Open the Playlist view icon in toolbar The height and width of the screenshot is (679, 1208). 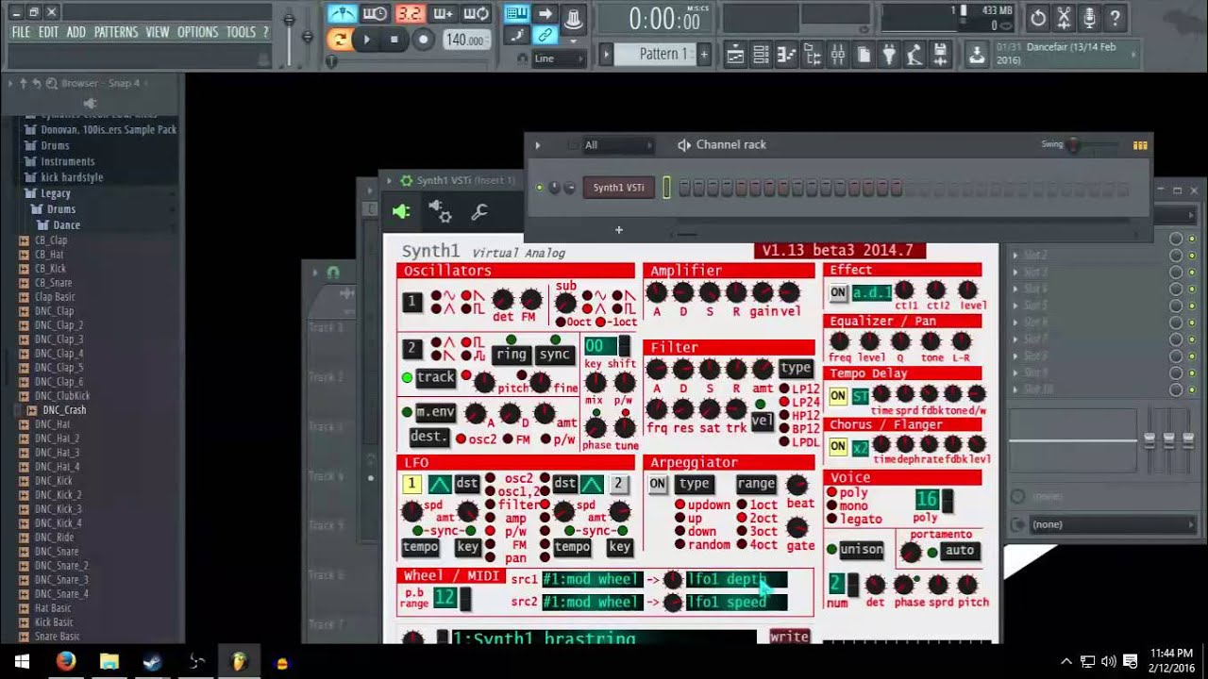pos(735,56)
